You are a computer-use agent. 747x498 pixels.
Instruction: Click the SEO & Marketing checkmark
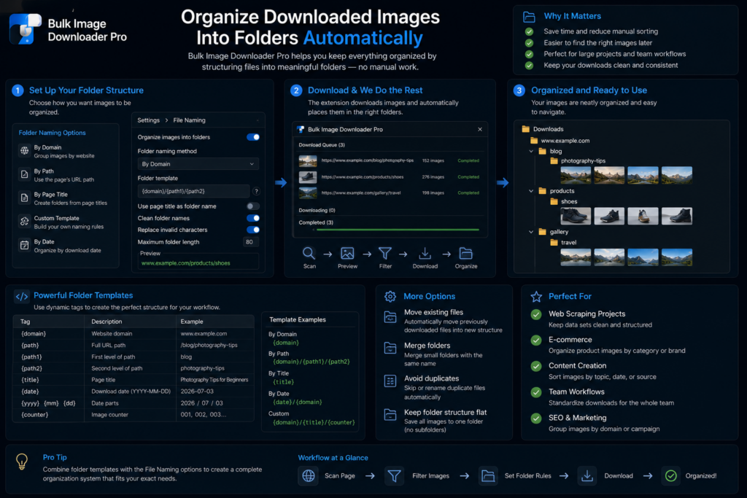coord(536,418)
